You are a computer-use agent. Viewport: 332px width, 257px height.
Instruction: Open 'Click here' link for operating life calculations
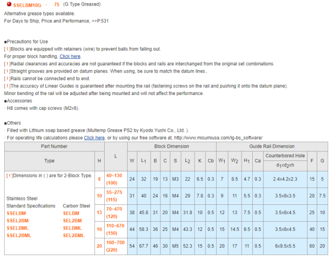pyautogui.click(x=94, y=137)
